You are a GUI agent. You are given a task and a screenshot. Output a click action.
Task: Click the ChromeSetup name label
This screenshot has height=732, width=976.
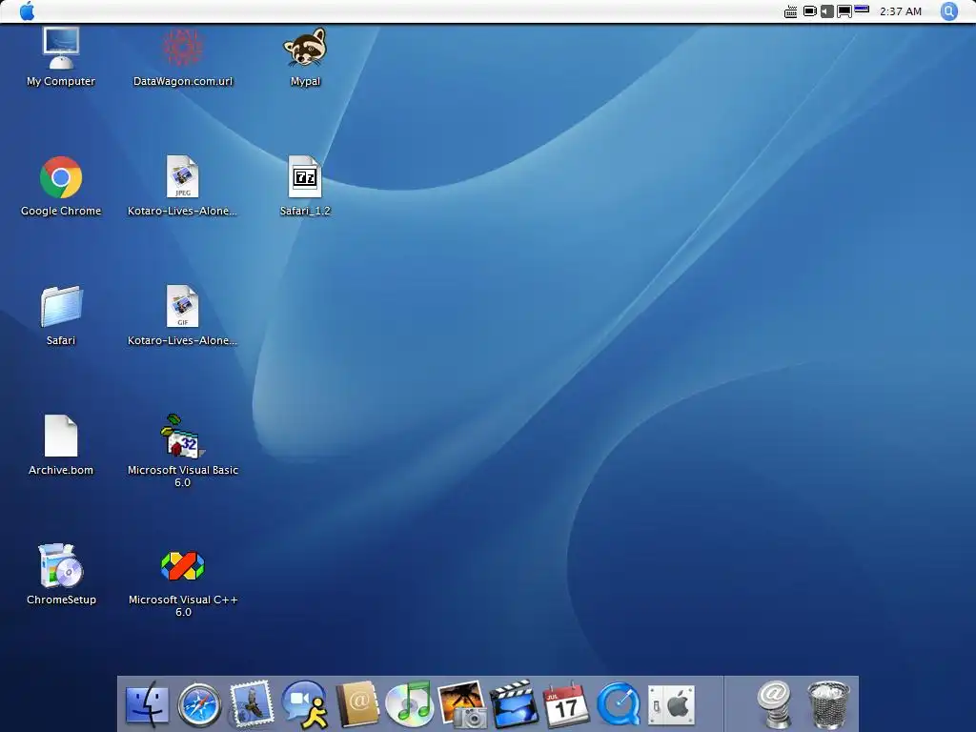coord(61,600)
